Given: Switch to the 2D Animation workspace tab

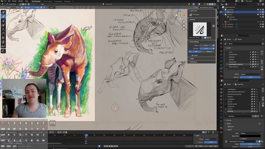Looking at the screenshot, I should pyautogui.click(x=36, y=1).
